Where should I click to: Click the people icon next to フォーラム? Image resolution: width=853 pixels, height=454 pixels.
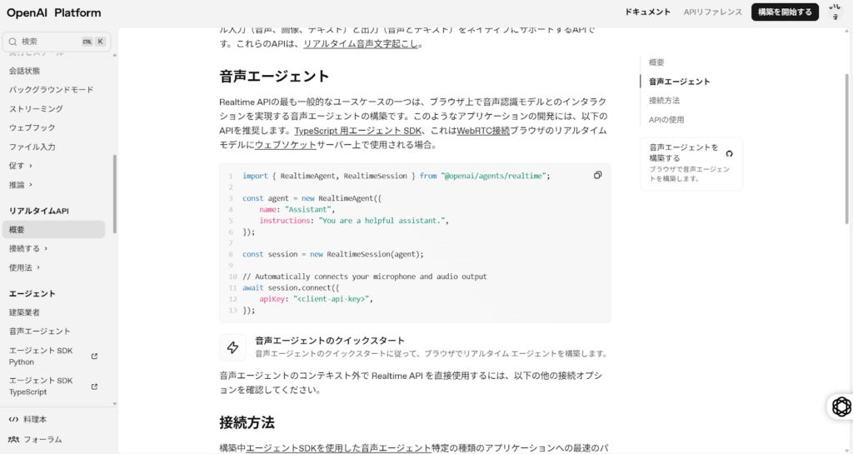(13, 439)
